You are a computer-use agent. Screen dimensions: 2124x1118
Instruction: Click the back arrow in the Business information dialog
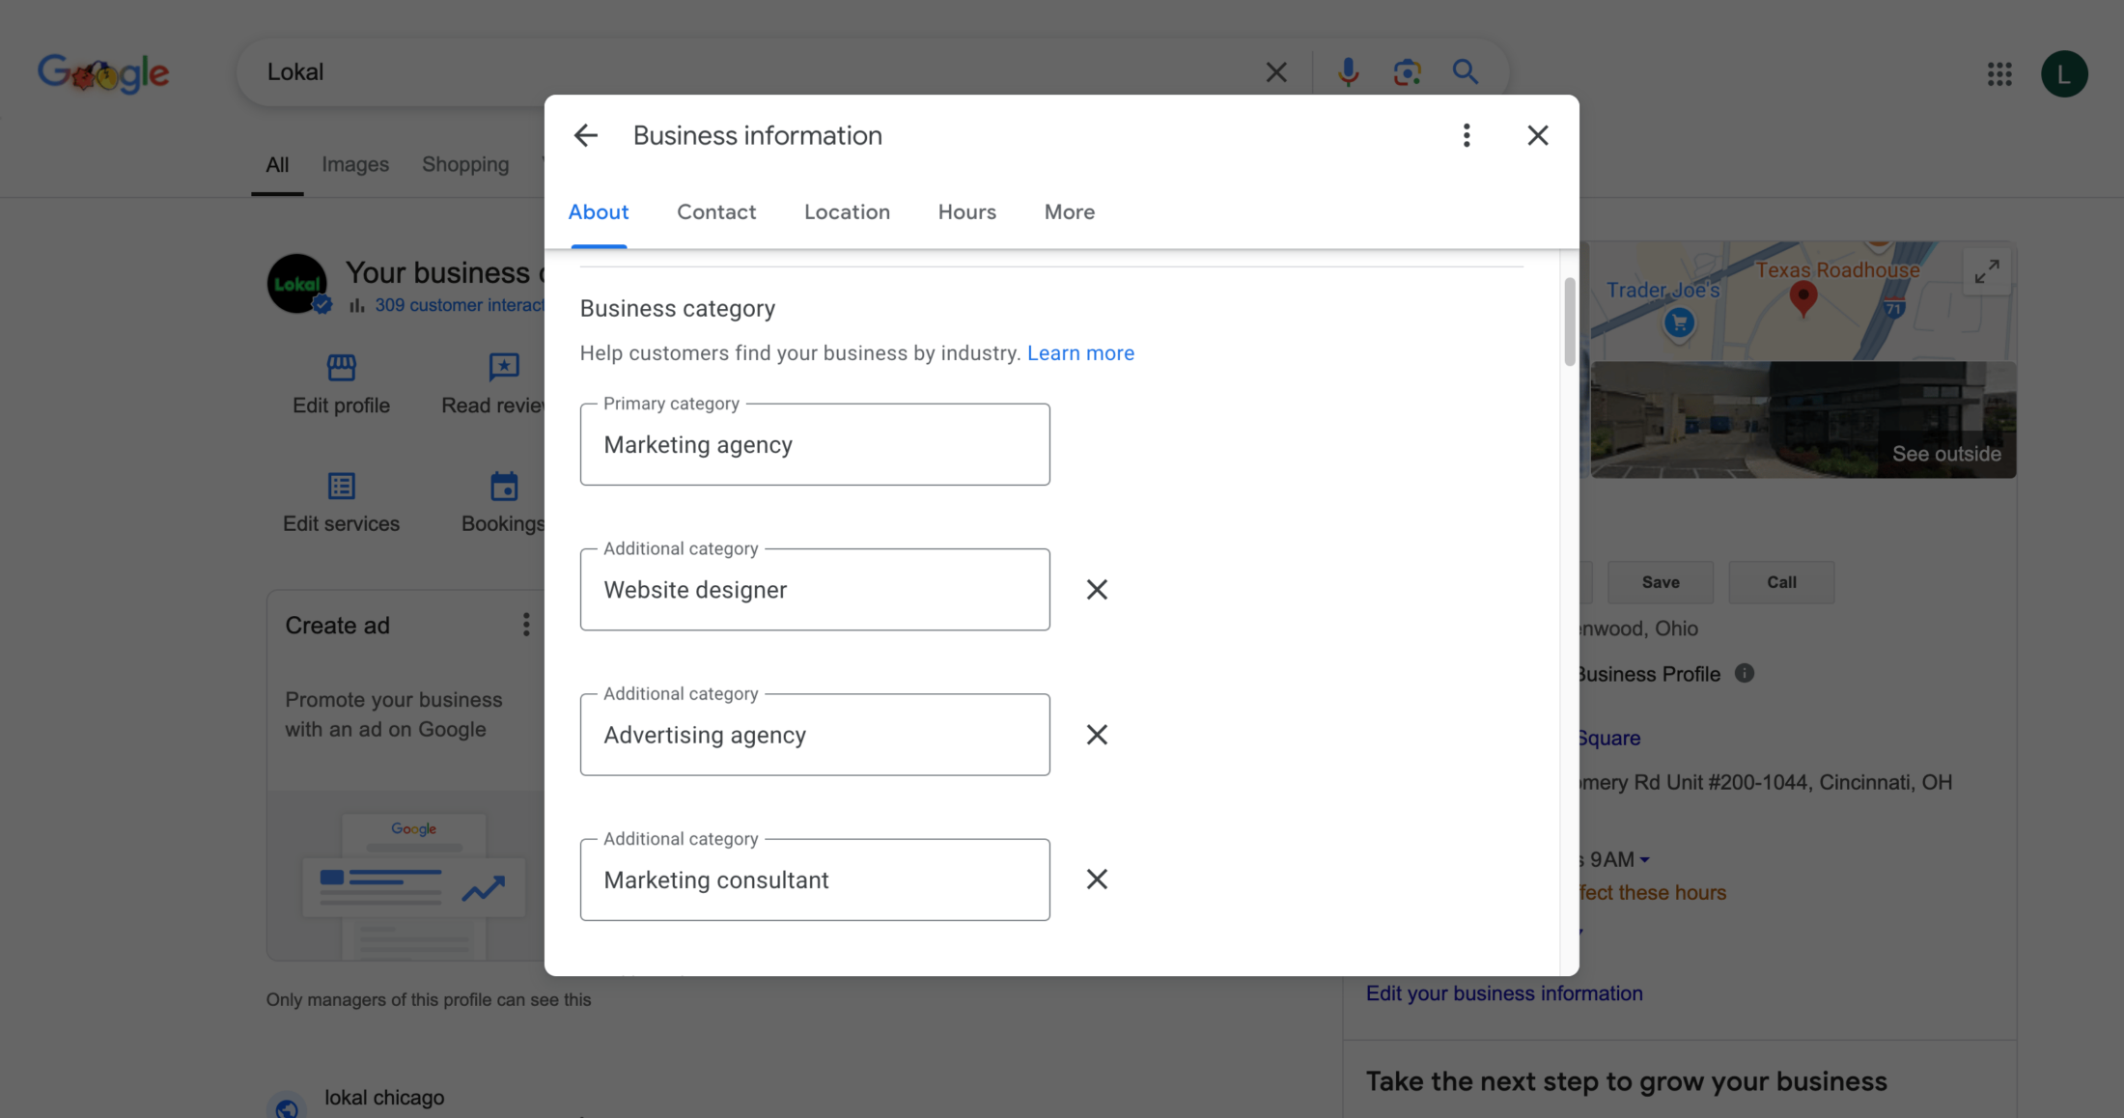[x=585, y=135]
